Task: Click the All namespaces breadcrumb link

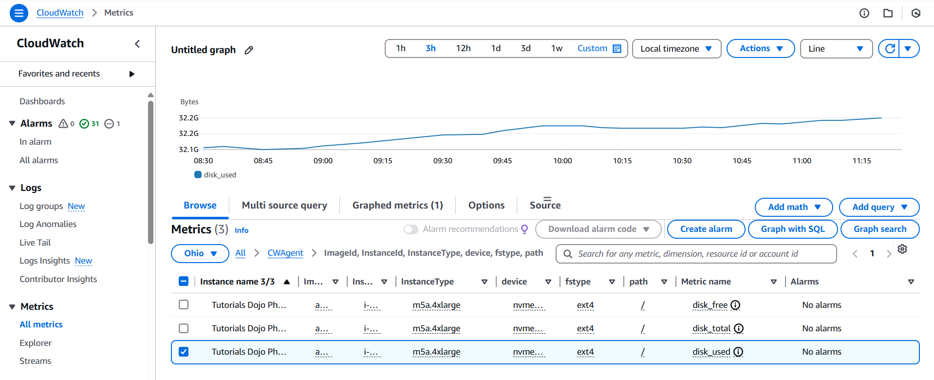Action: 241,253
